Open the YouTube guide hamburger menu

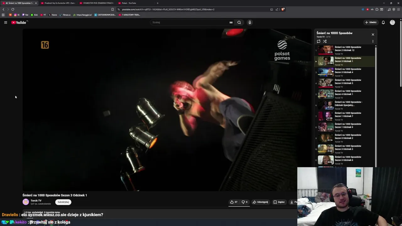(x=6, y=22)
